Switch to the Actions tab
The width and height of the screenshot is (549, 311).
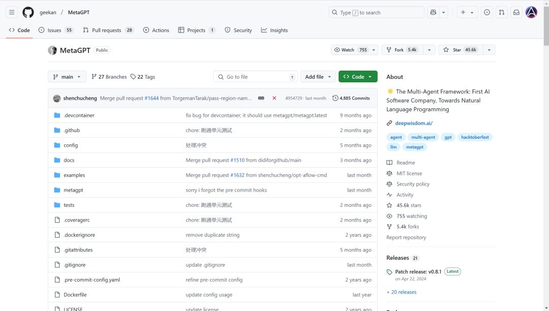pos(156,30)
